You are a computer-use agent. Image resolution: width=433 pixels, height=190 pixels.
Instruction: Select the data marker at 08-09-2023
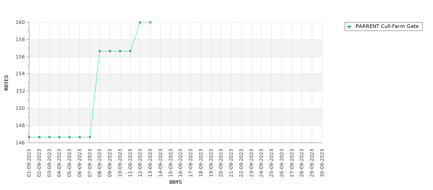pos(99,51)
